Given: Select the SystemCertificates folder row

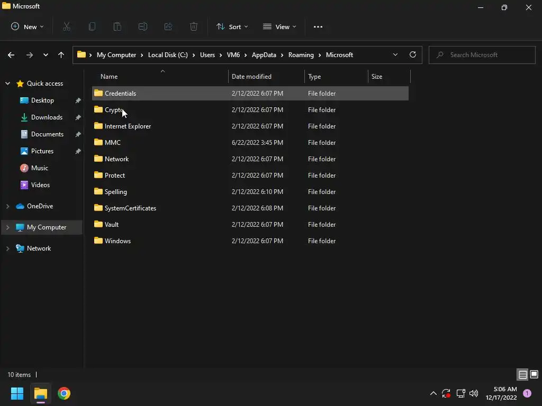Looking at the screenshot, I should (250, 208).
